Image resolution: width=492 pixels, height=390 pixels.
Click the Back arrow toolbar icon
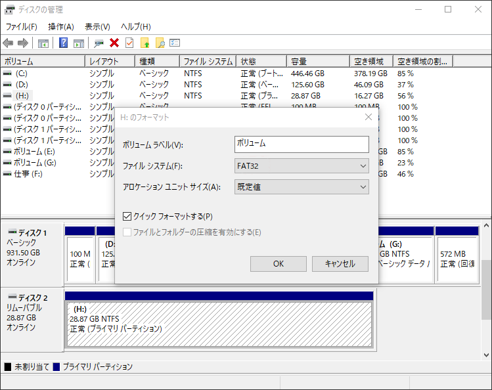click(8, 43)
